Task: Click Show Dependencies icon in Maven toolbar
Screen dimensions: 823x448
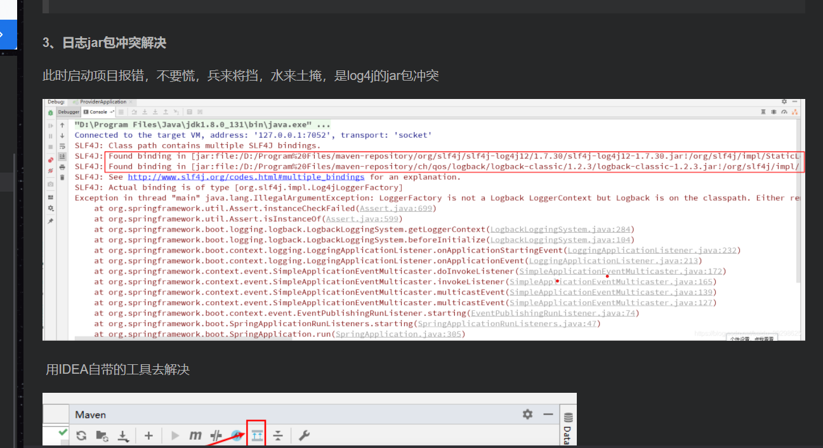Action: coord(256,435)
